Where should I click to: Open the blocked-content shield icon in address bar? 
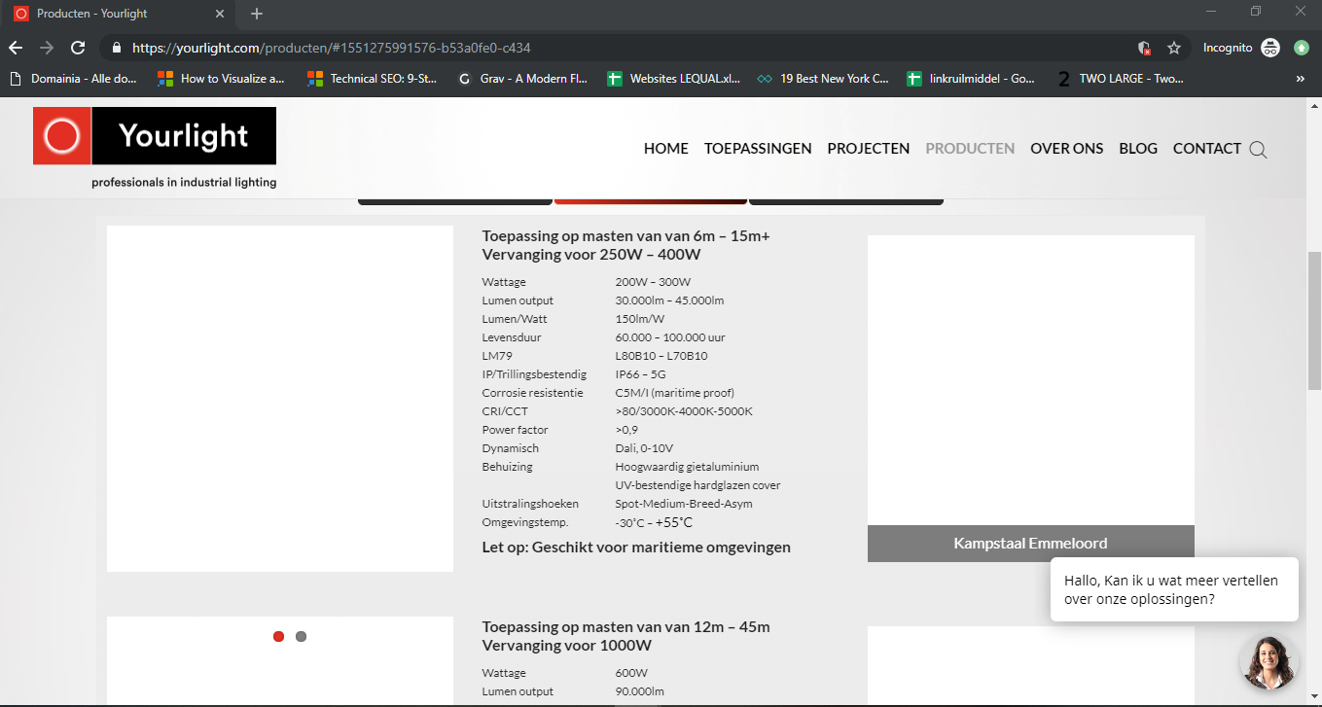coord(1144,48)
